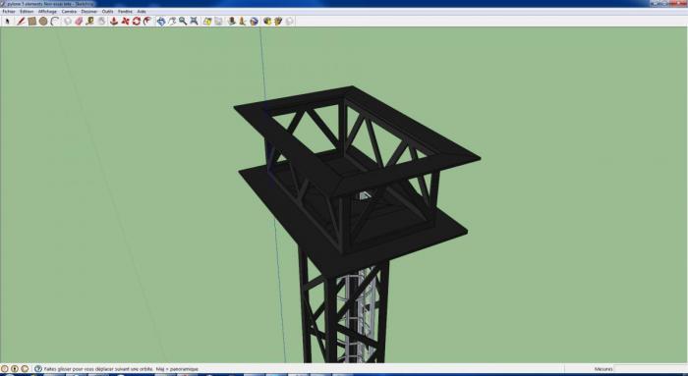688x376 pixels.
Task: Click the Add New Building icon
Action: tap(232, 21)
